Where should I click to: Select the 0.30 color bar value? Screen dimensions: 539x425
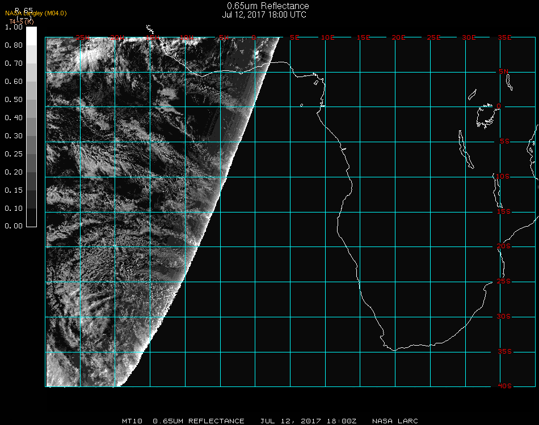[14, 136]
